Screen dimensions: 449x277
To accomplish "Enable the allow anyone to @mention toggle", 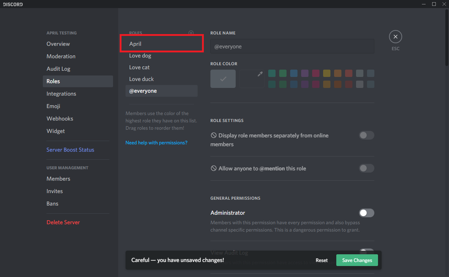I will 366,169.
